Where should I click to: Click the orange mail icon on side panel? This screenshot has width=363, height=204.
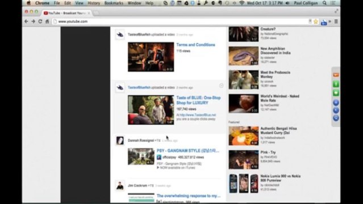(336, 75)
